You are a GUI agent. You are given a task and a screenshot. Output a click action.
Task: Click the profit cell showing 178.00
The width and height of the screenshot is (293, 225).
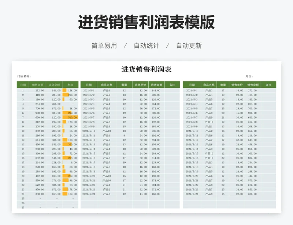pos(70,189)
